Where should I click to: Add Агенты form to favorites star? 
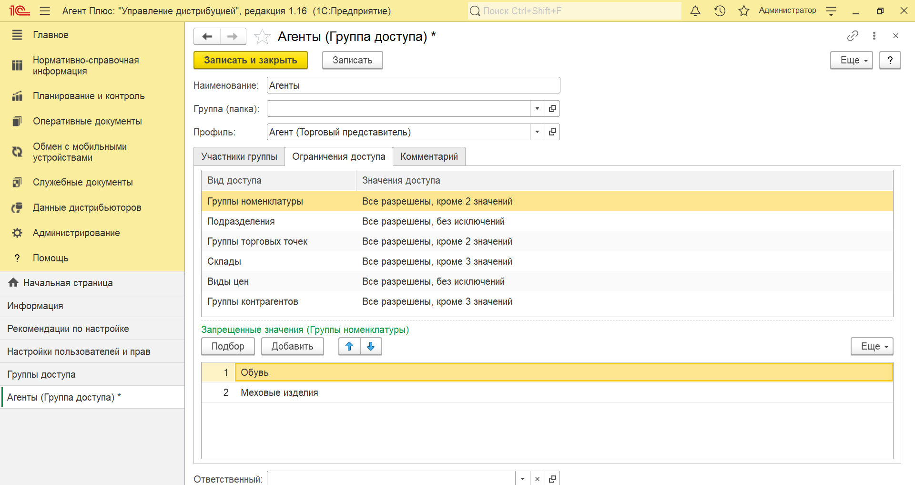tap(262, 36)
